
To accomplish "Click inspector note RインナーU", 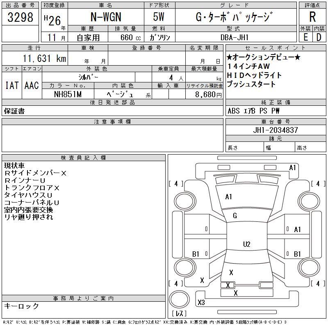I will [x=25, y=180].
